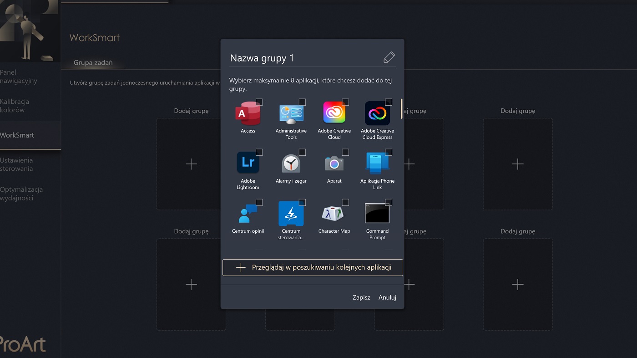Screen dimensions: 637x358
Task: Select the Adobe Creative Cloud icon
Action: [x=334, y=113]
